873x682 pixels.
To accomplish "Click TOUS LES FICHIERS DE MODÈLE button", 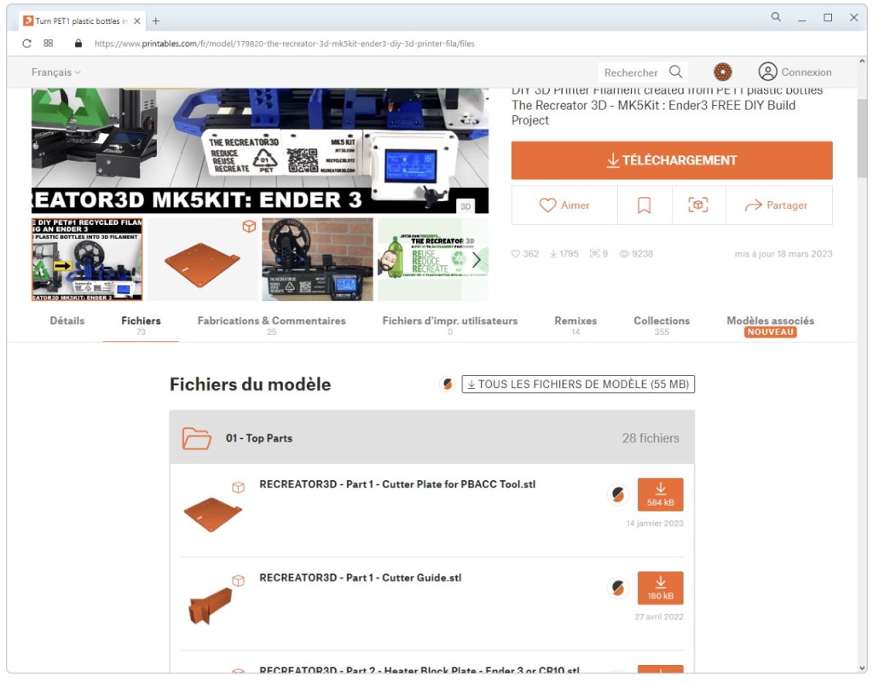I will pyautogui.click(x=578, y=384).
